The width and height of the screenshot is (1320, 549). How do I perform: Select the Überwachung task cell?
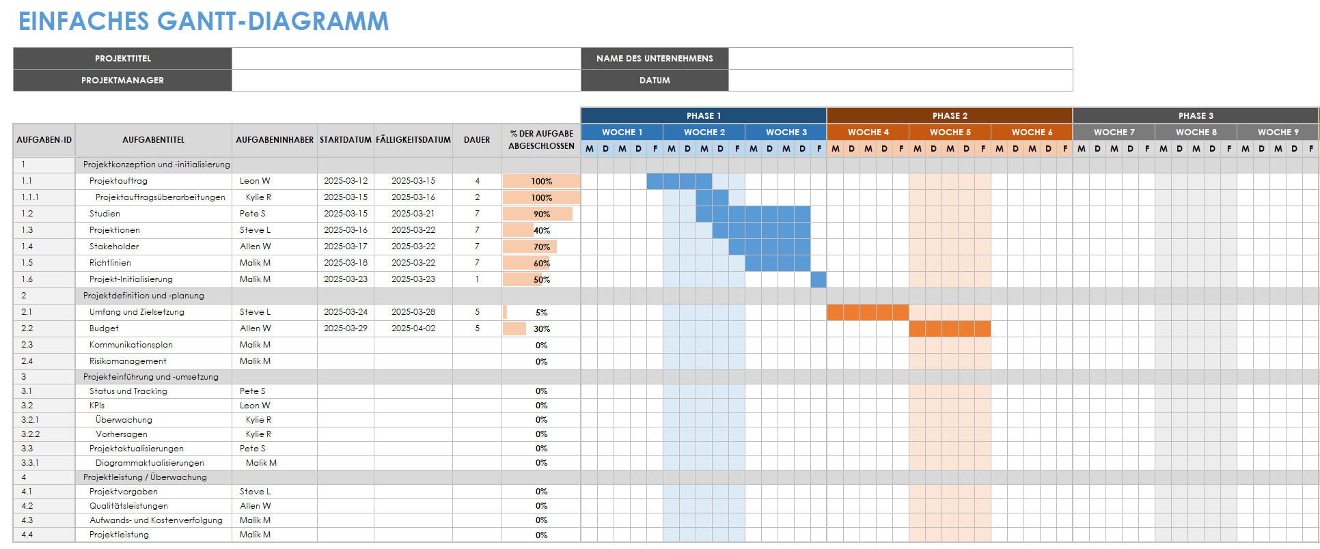coord(154,420)
